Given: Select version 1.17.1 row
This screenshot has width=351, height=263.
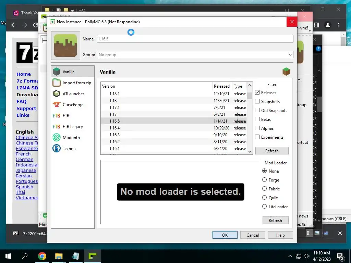Looking at the screenshot, I should click(174, 107).
